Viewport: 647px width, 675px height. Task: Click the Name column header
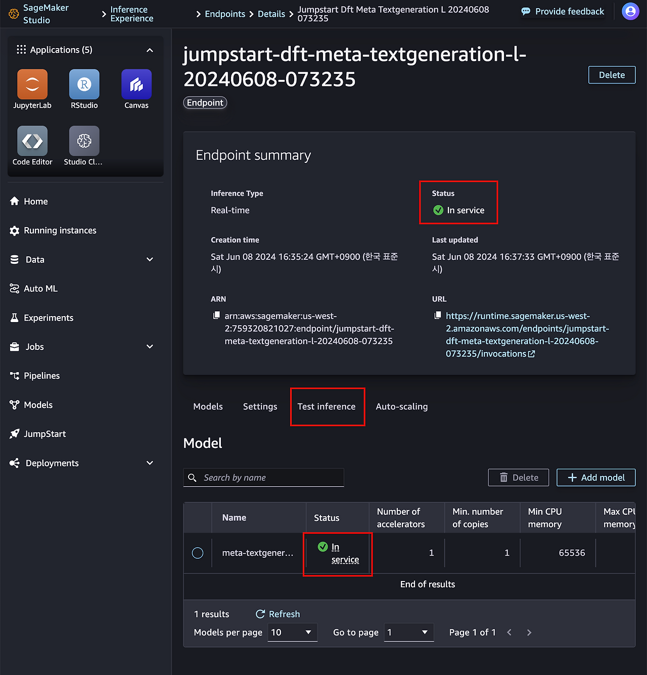[x=234, y=518]
